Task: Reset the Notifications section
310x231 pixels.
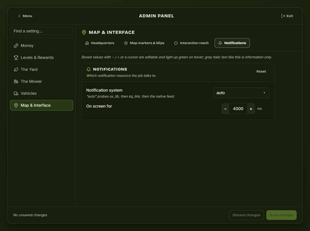Action: pyautogui.click(x=261, y=71)
